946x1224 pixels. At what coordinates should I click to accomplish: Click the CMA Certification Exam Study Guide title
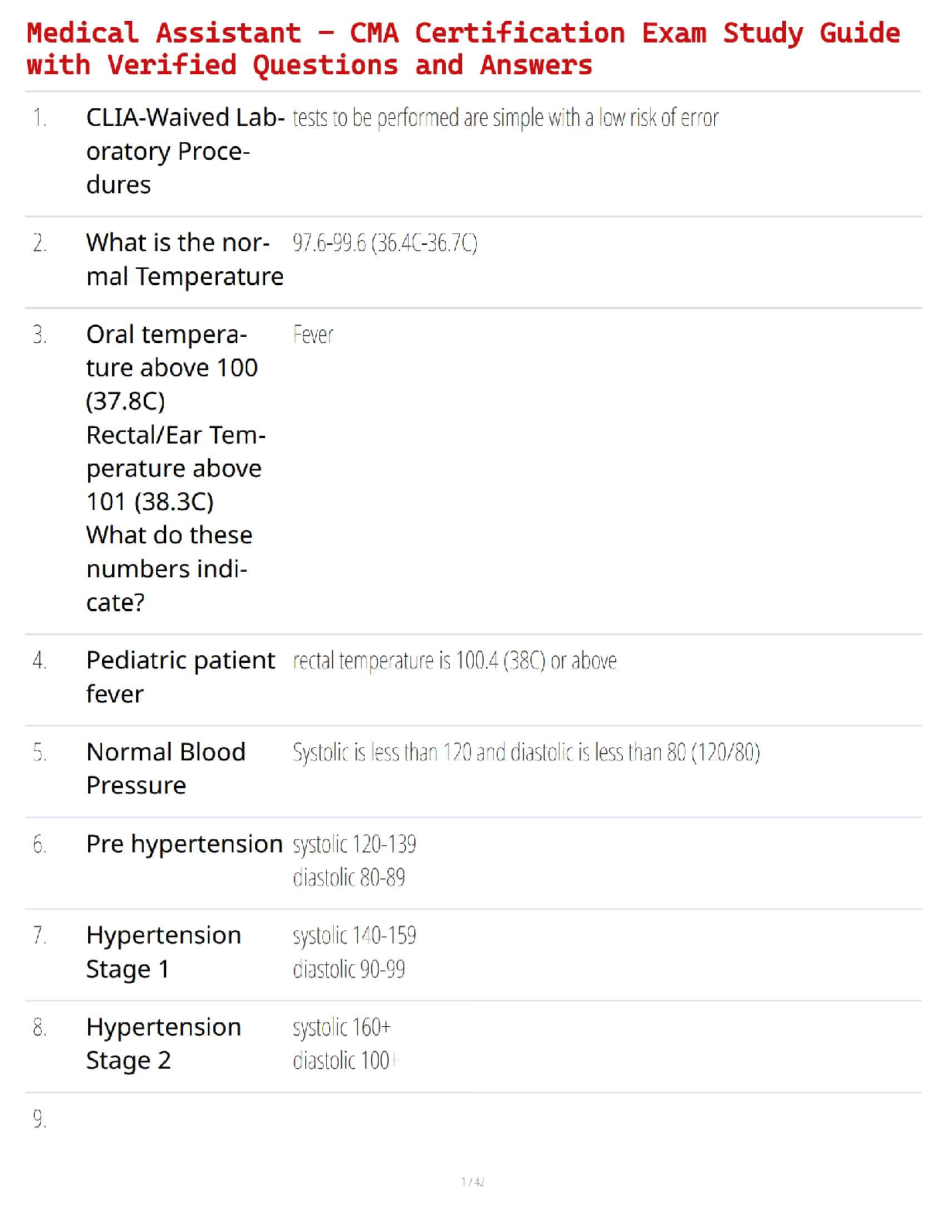pos(464,49)
